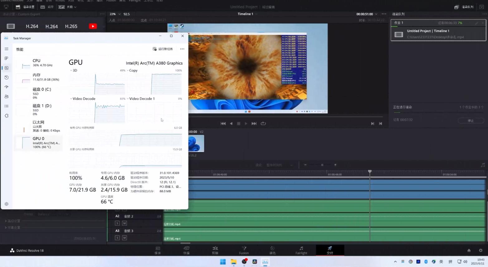Click the timeline zoom slider handle
Screen dimensions: 488x267
pyautogui.click(x=322, y=165)
